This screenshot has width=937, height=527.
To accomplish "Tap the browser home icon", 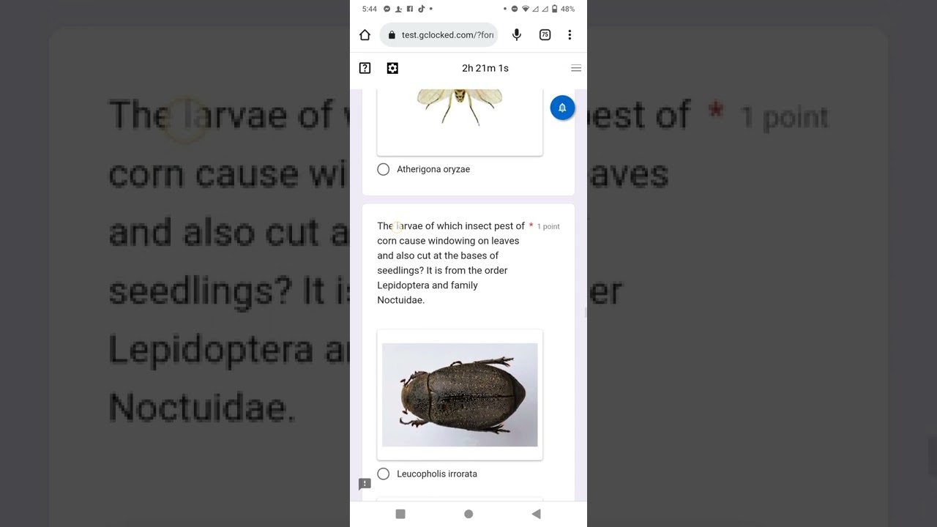I will click(x=365, y=34).
